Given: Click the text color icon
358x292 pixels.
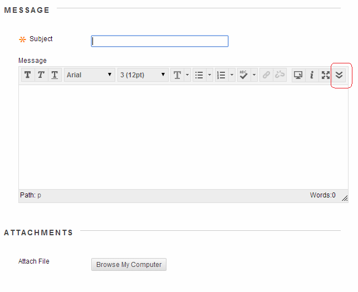Looking at the screenshot, I should [177, 75].
